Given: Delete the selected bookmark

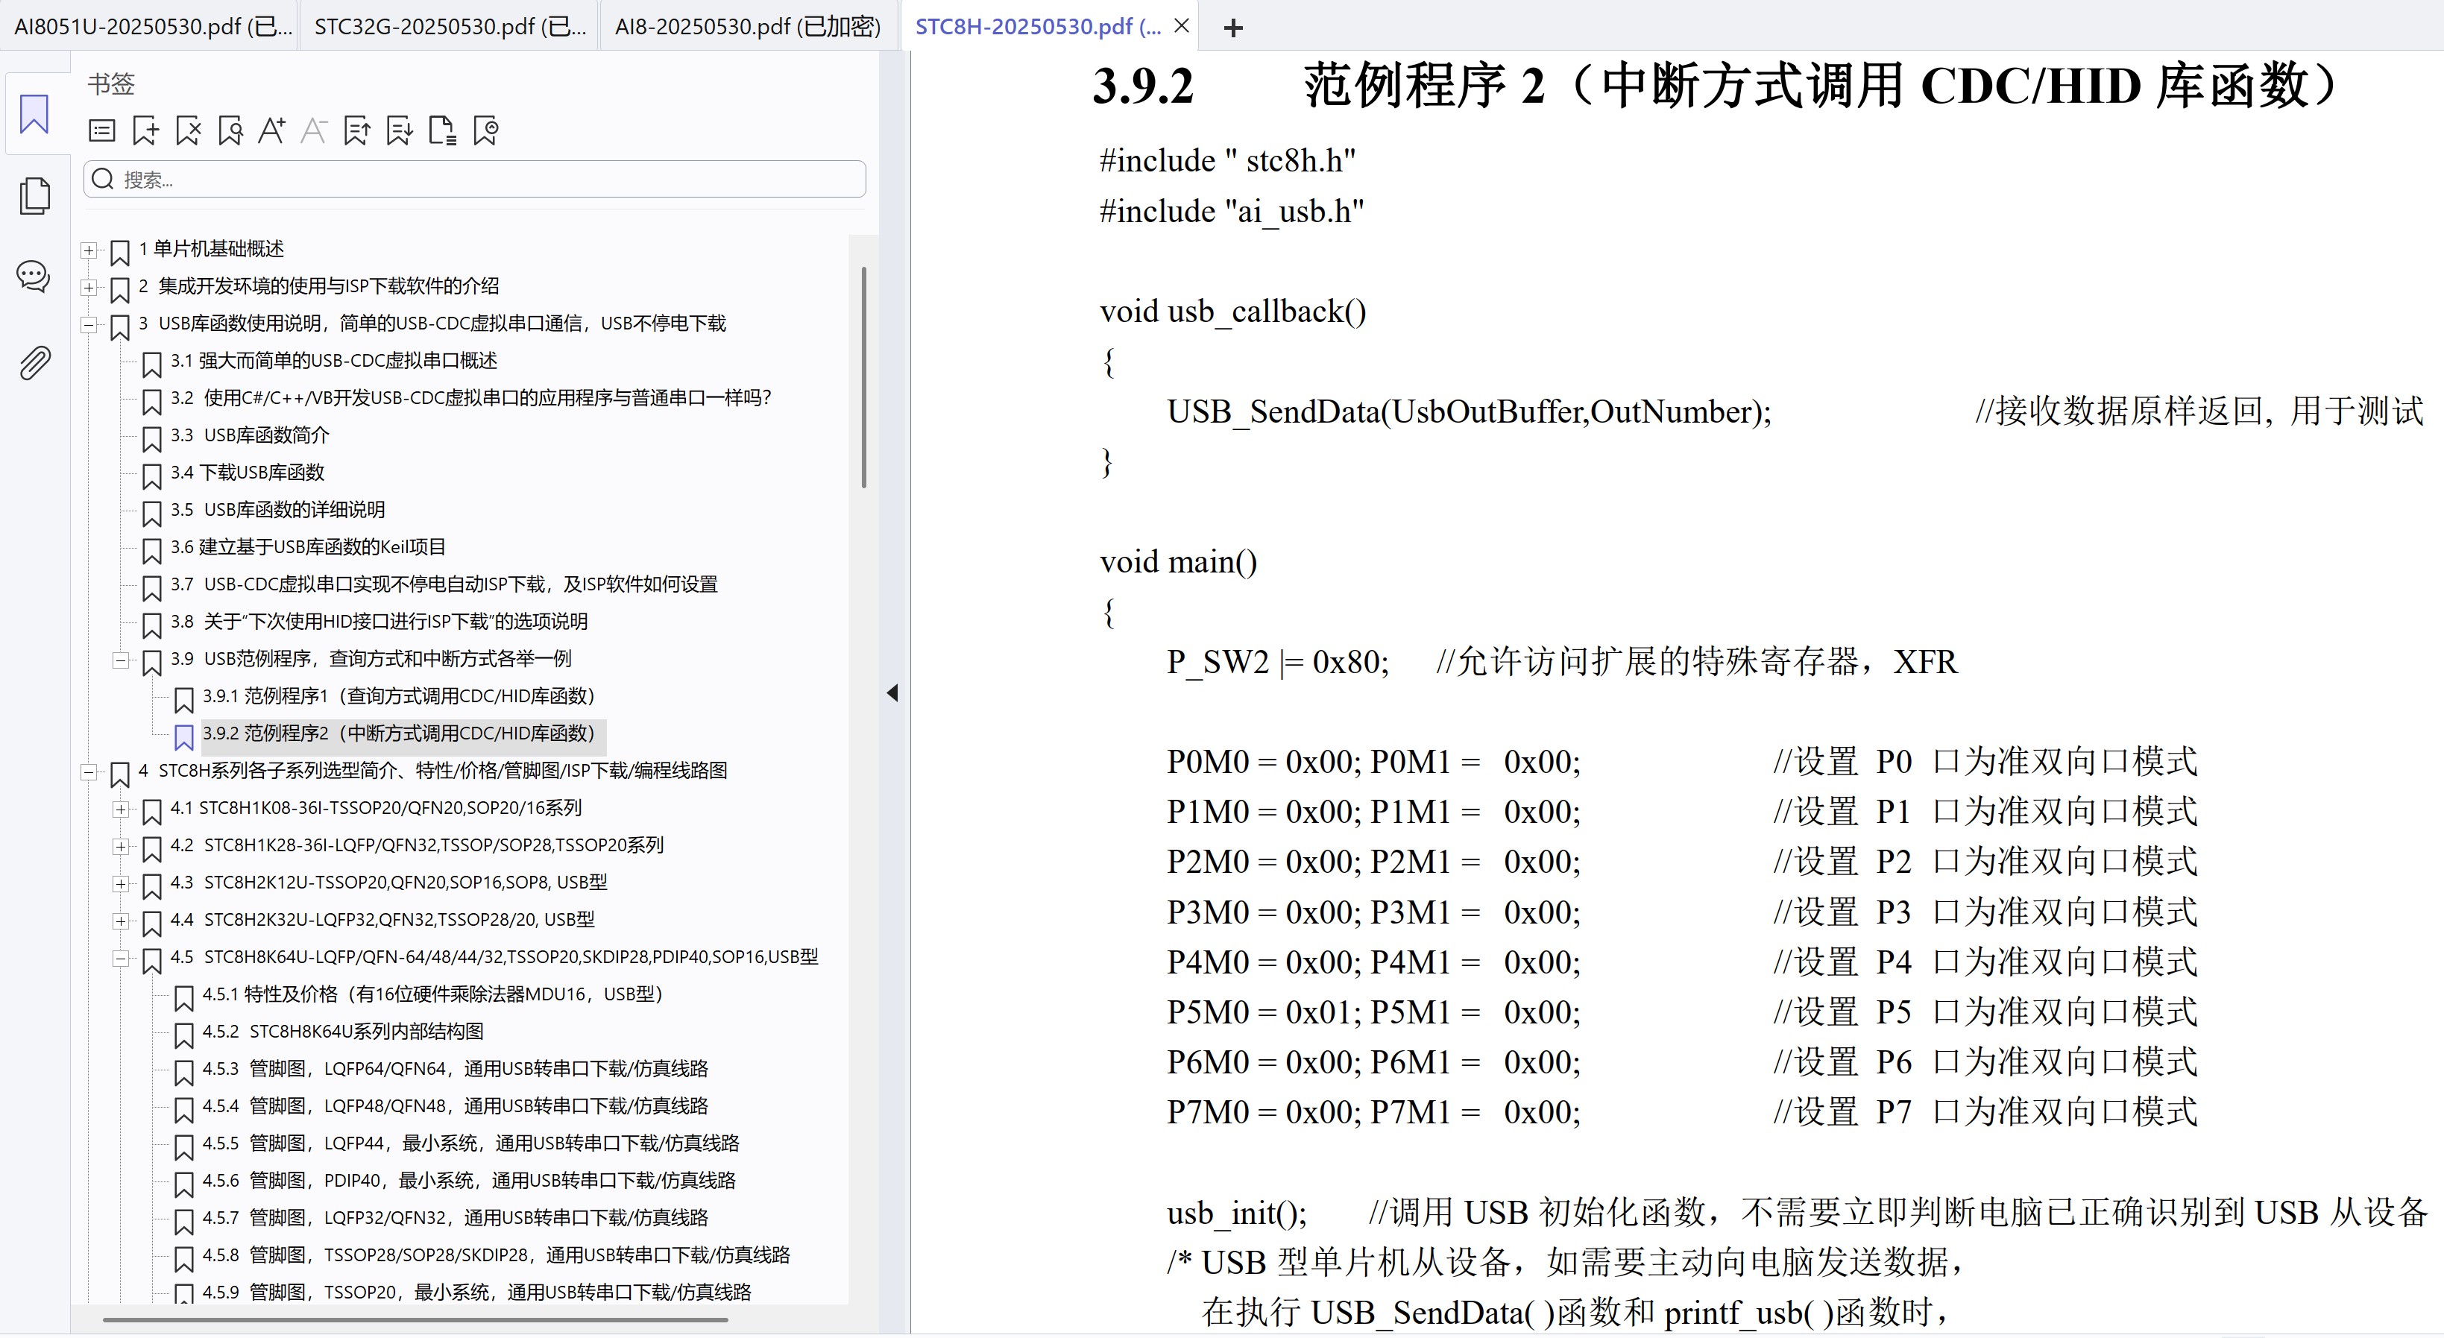Looking at the screenshot, I should click(188, 131).
